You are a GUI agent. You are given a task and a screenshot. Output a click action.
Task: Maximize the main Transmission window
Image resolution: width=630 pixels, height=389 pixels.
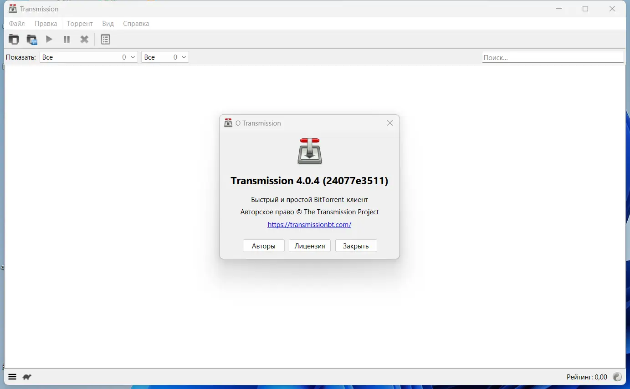point(585,9)
